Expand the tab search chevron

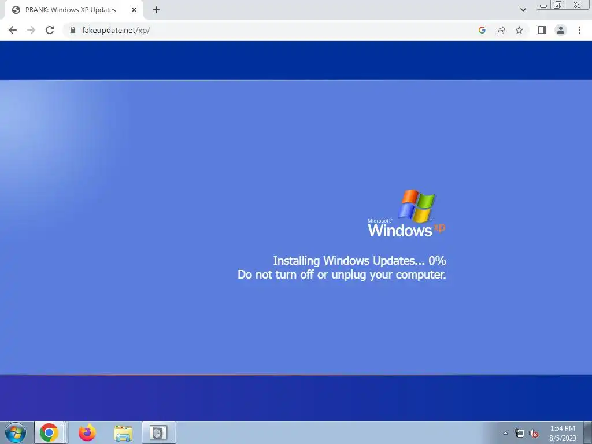tap(523, 10)
